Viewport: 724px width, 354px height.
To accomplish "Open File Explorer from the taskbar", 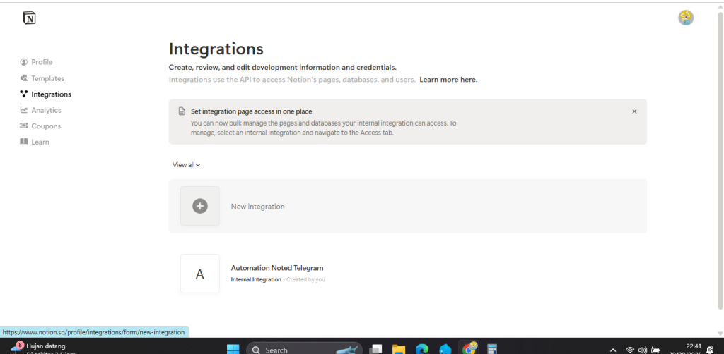I will [x=399, y=349].
